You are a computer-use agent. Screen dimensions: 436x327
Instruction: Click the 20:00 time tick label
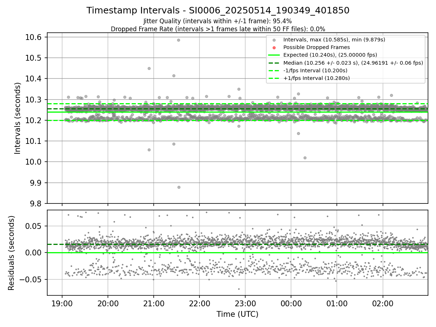click(108, 303)
